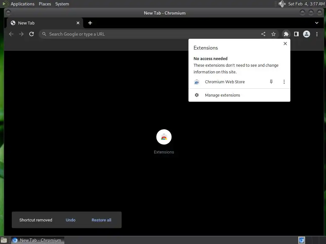
Task: Undo the shortcut removal
Action: (70, 220)
